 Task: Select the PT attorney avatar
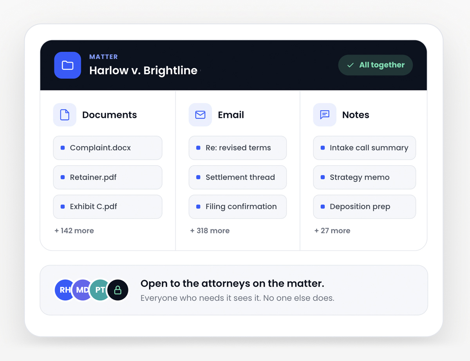click(100, 290)
